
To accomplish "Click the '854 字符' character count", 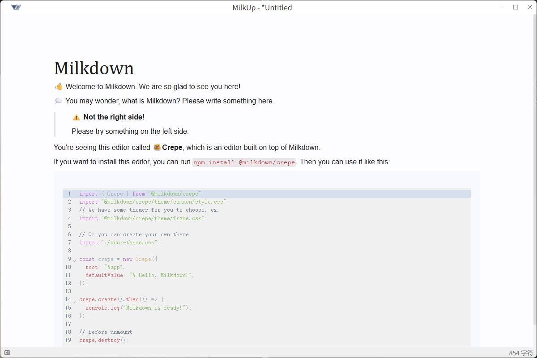I will point(521,353).
